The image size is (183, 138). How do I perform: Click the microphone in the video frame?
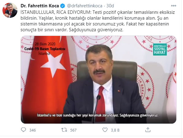(96, 109)
